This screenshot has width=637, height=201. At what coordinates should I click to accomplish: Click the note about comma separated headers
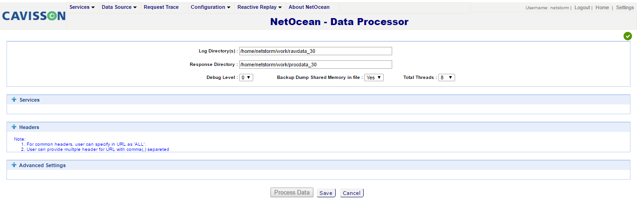pyautogui.click(x=98, y=149)
